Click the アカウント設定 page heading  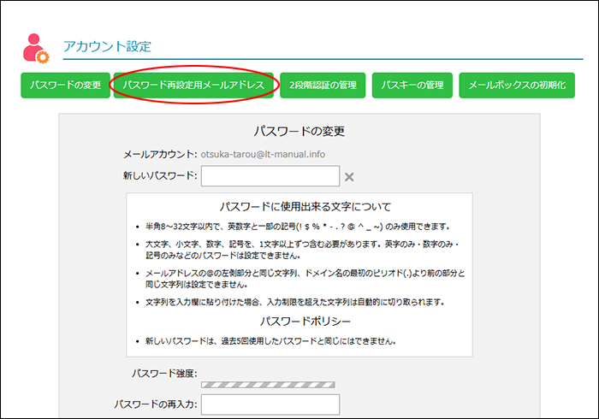point(105,47)
